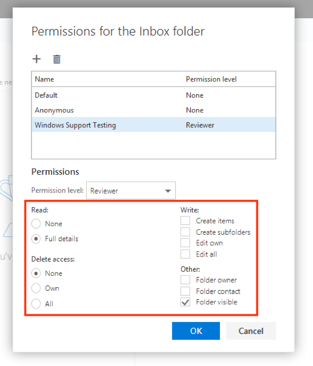Screen dimensions: 313x366
Task: Select the Default row in the list
Action: (154, 95)
